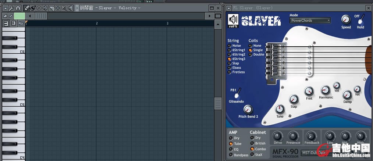Click the C5 piano key

point(13,105)
